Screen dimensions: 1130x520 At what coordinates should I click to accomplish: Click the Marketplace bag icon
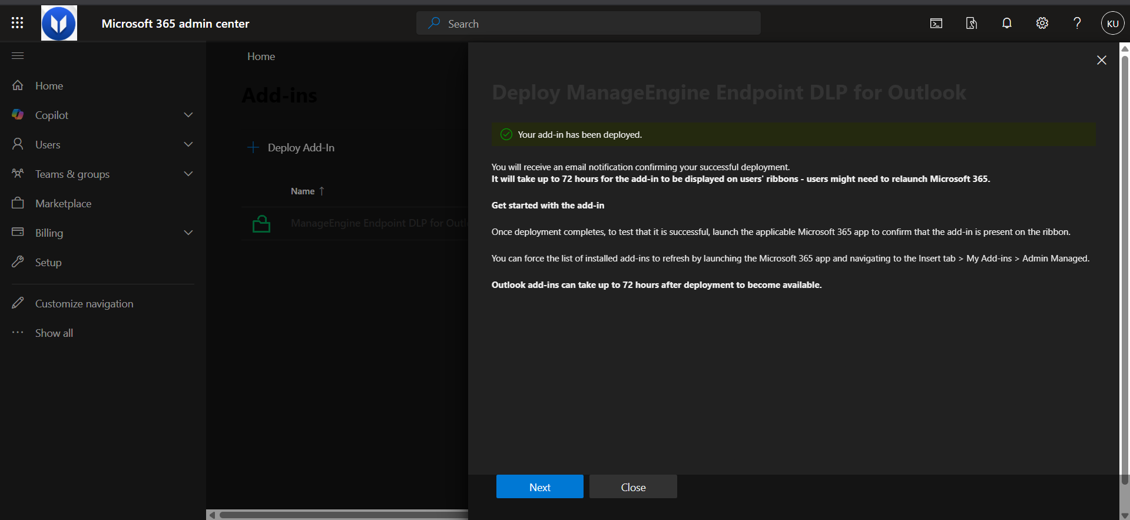click(18, 203)
